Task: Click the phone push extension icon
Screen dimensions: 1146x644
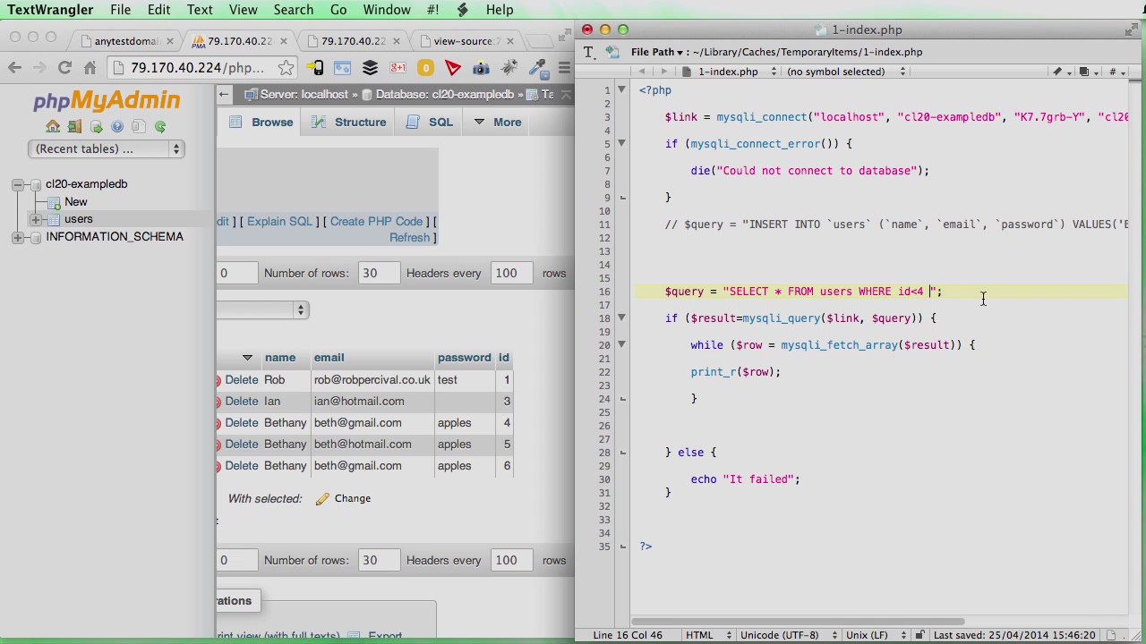Action: pos(314,68)
